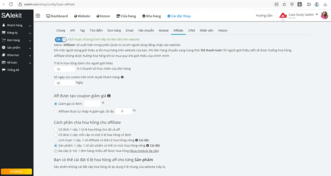Select Sản phẩm 1 cấp radio

pos(56,146)
